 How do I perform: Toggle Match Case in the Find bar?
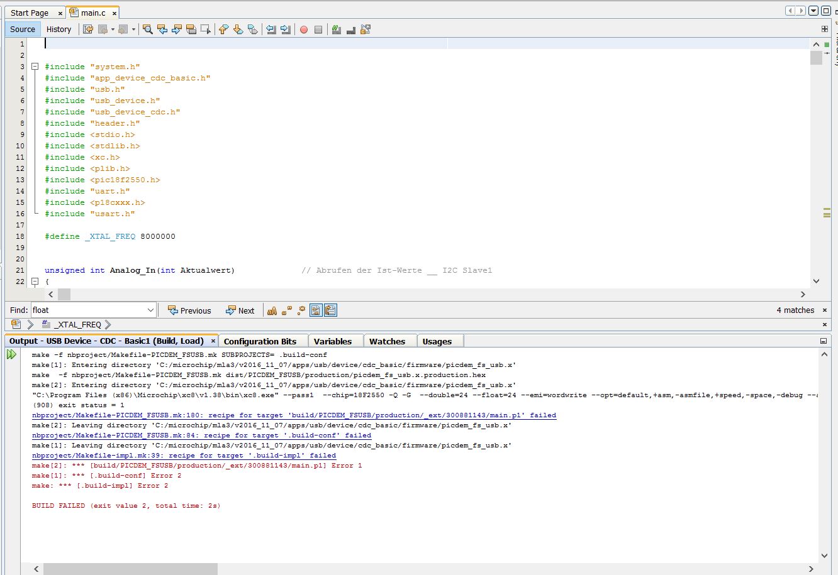click(x=273, y=310)
